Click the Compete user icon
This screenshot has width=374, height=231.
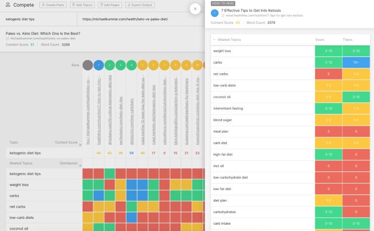pos(8,4)
